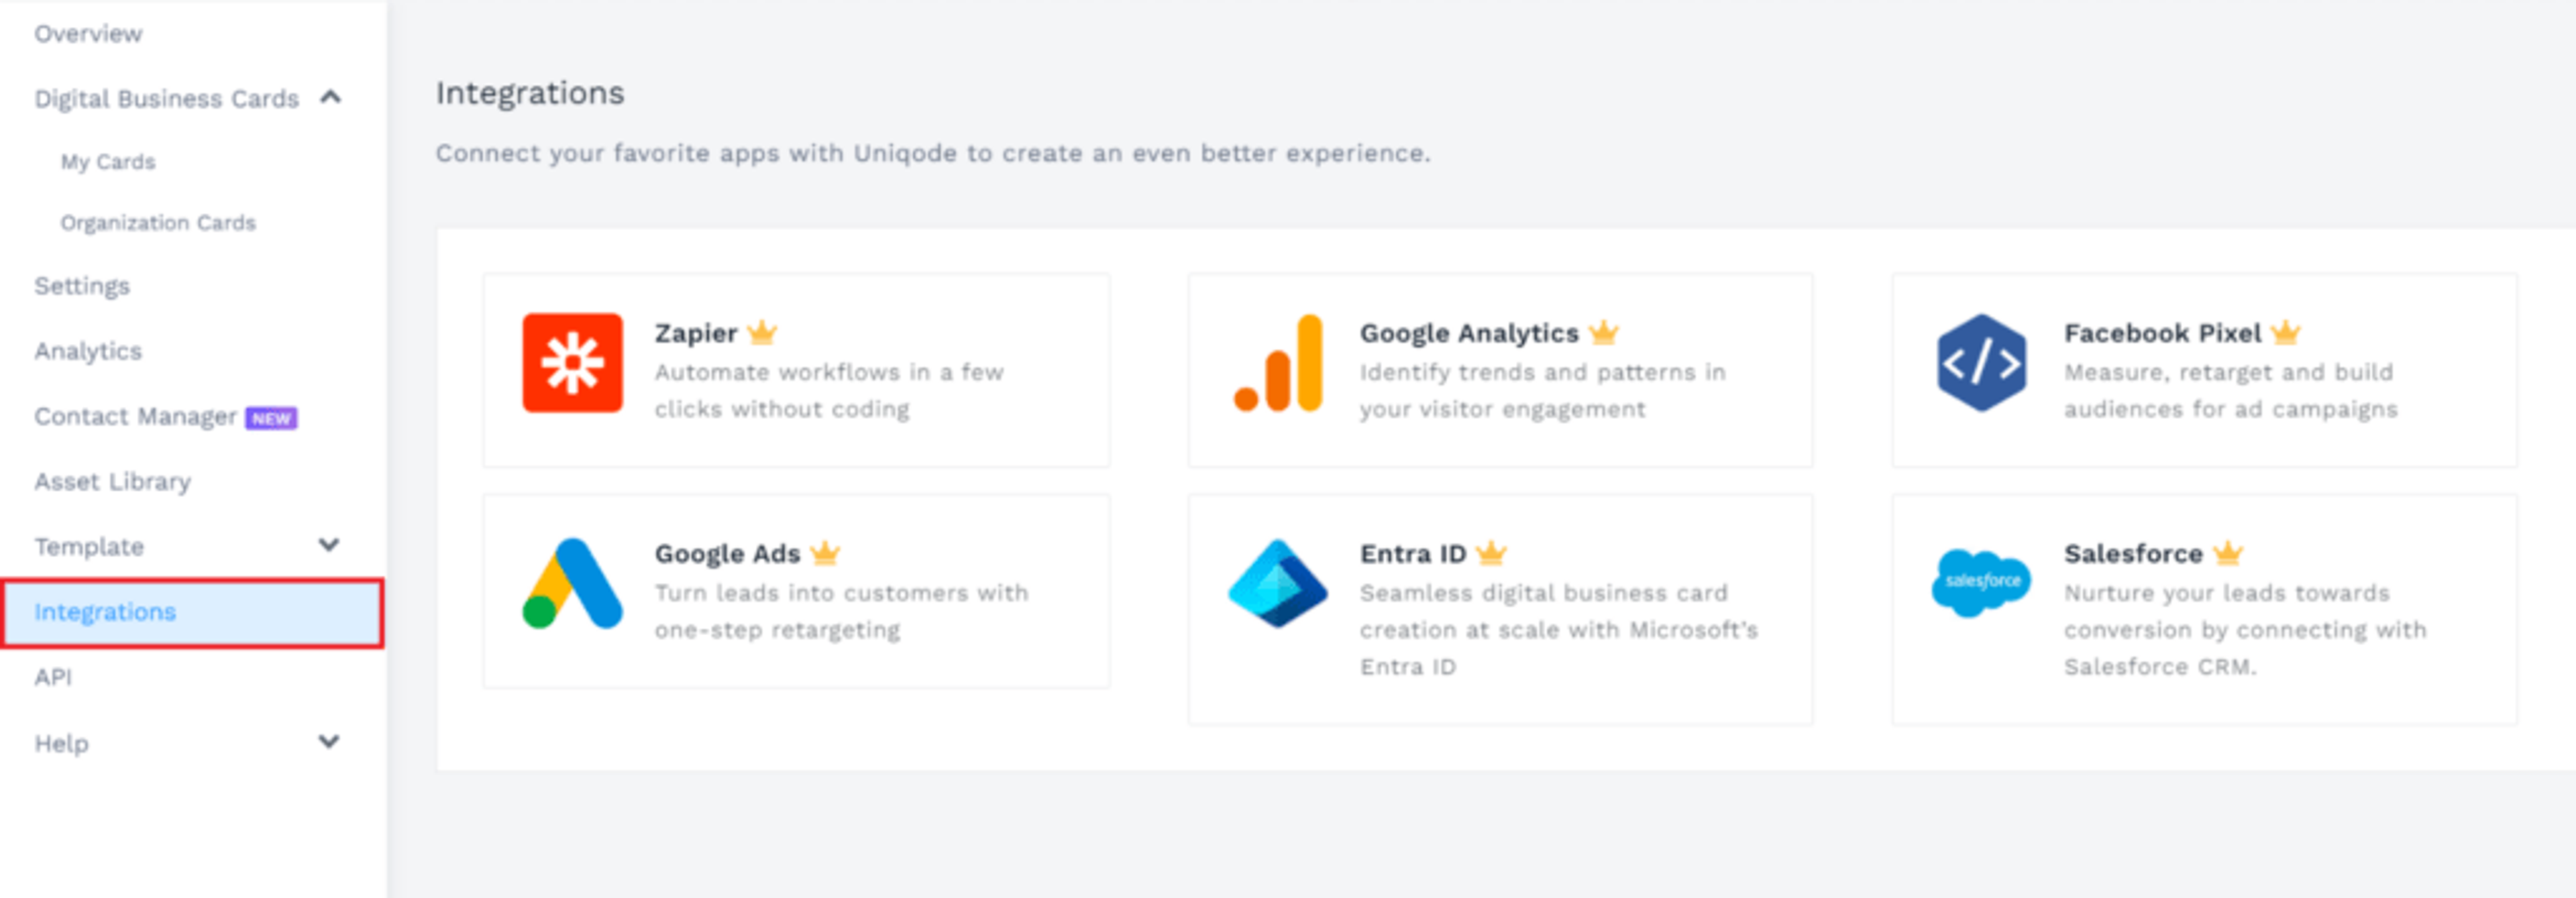Go to Settings in the sidebar
2576x898 pixels.
tap(82, 285)
